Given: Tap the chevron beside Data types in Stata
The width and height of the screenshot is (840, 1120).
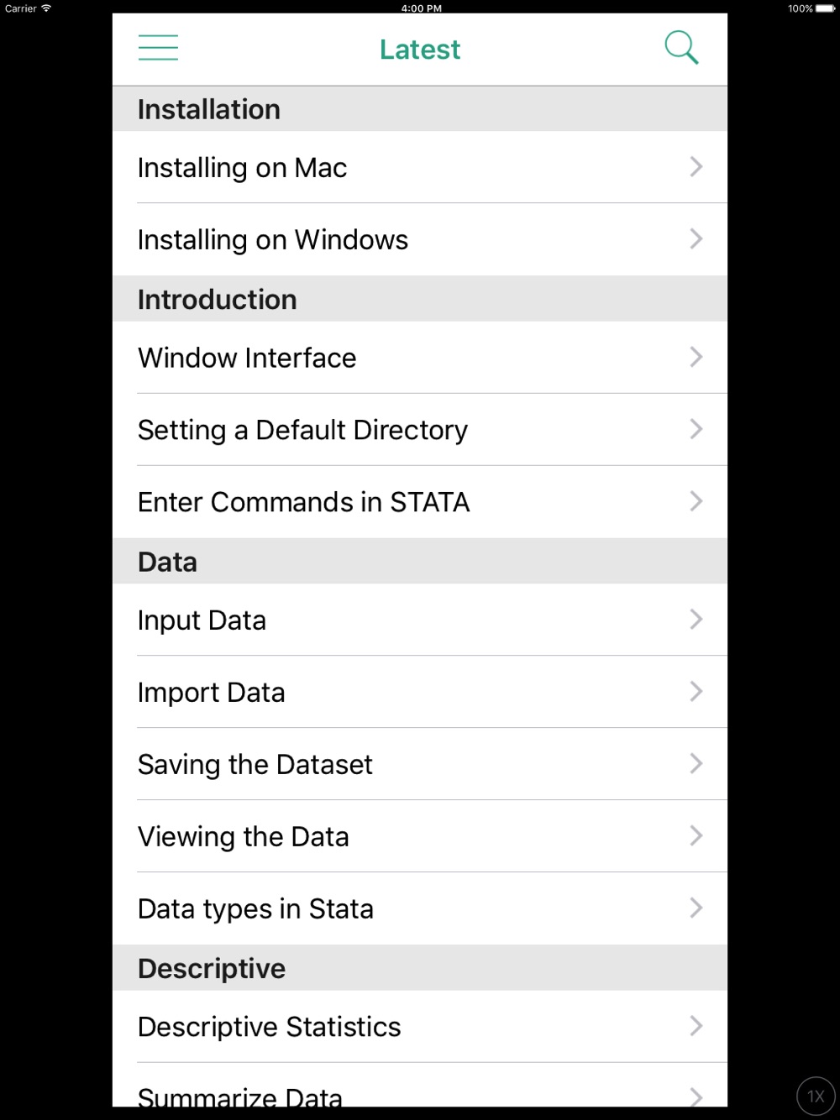Looking at the screenshot, I should 696,908.
